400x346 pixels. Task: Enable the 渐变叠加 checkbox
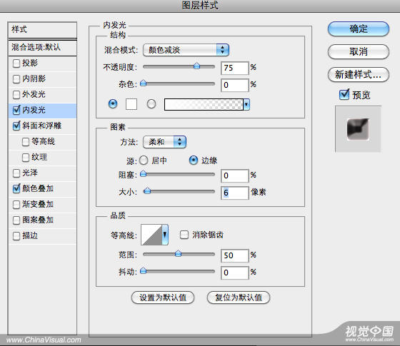(x=16, y=205)
